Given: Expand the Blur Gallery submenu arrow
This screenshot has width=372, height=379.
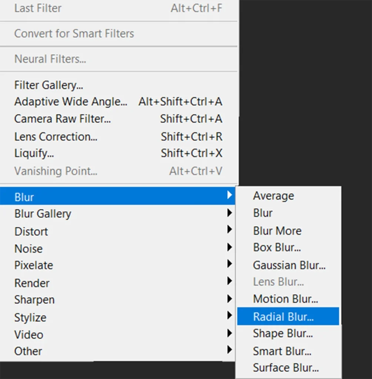Looking at the screenshot, I should pos(229,213).
